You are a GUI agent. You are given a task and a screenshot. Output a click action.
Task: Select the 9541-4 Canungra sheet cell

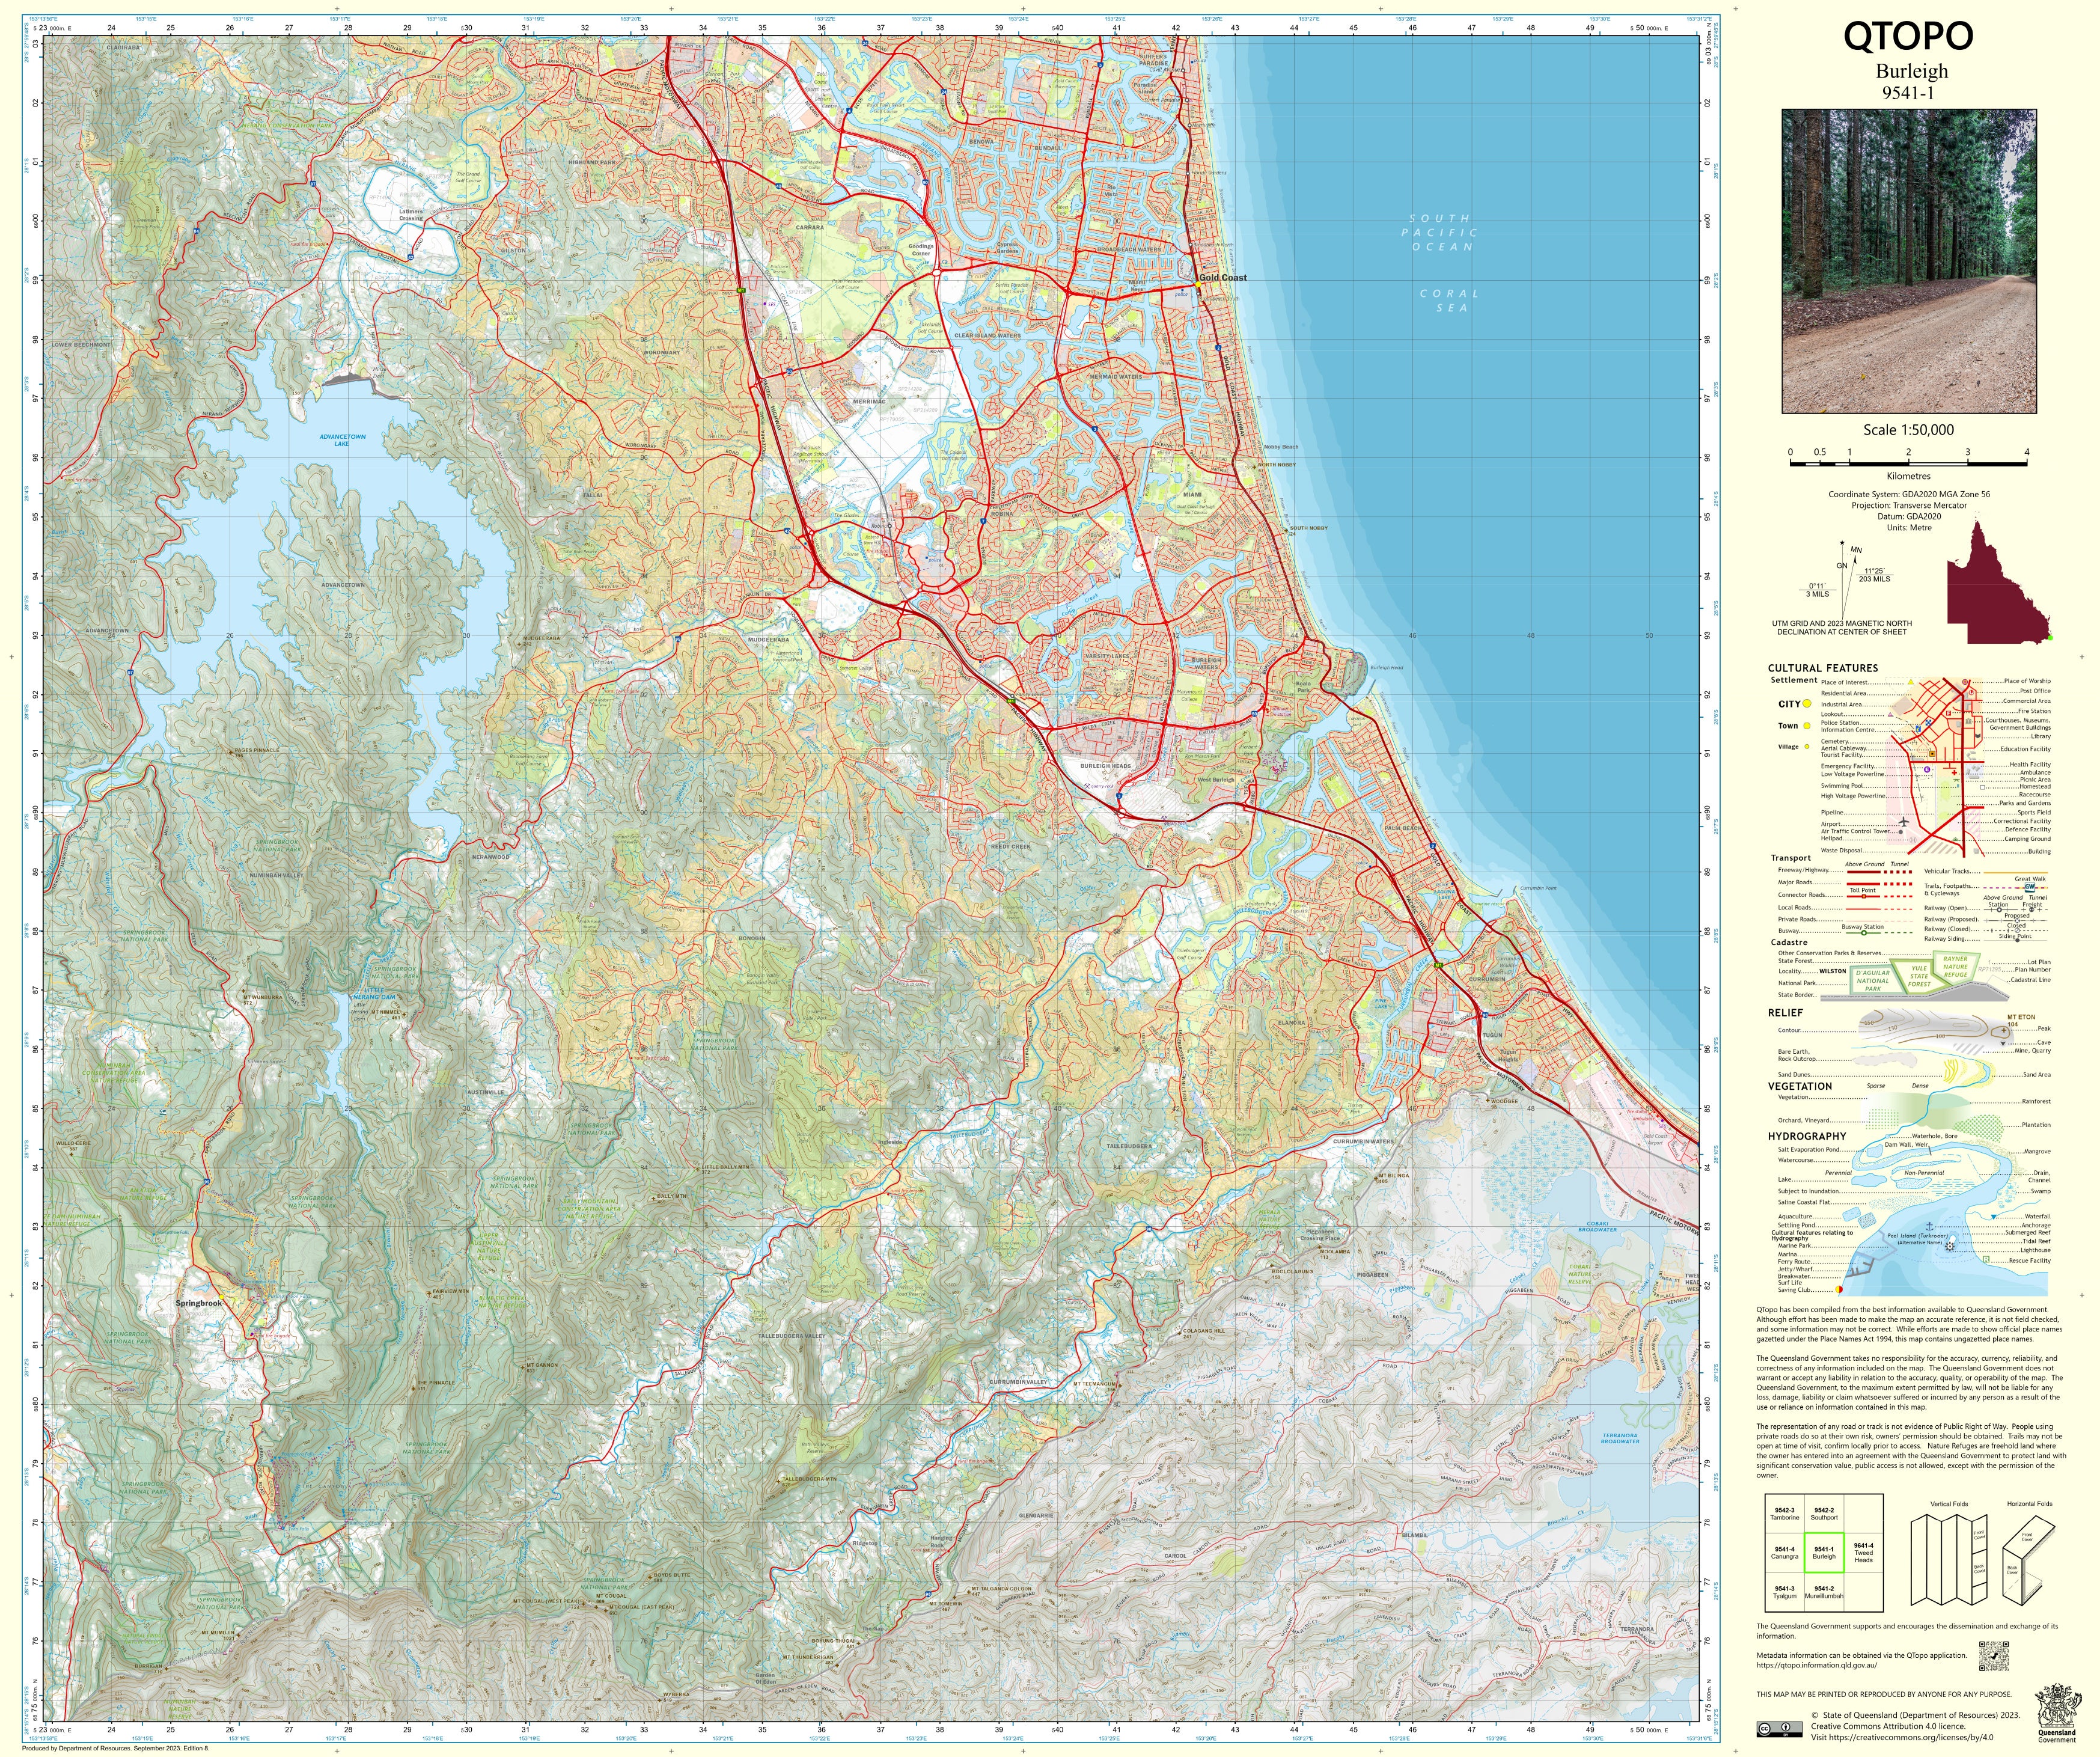(x=1785, y=1553)
